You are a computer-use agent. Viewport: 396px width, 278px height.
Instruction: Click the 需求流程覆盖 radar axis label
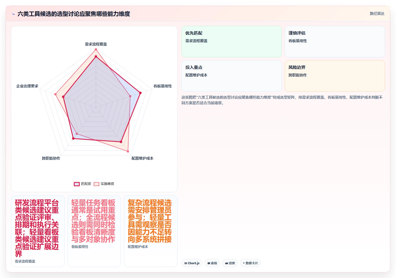[x=96, y=44]
